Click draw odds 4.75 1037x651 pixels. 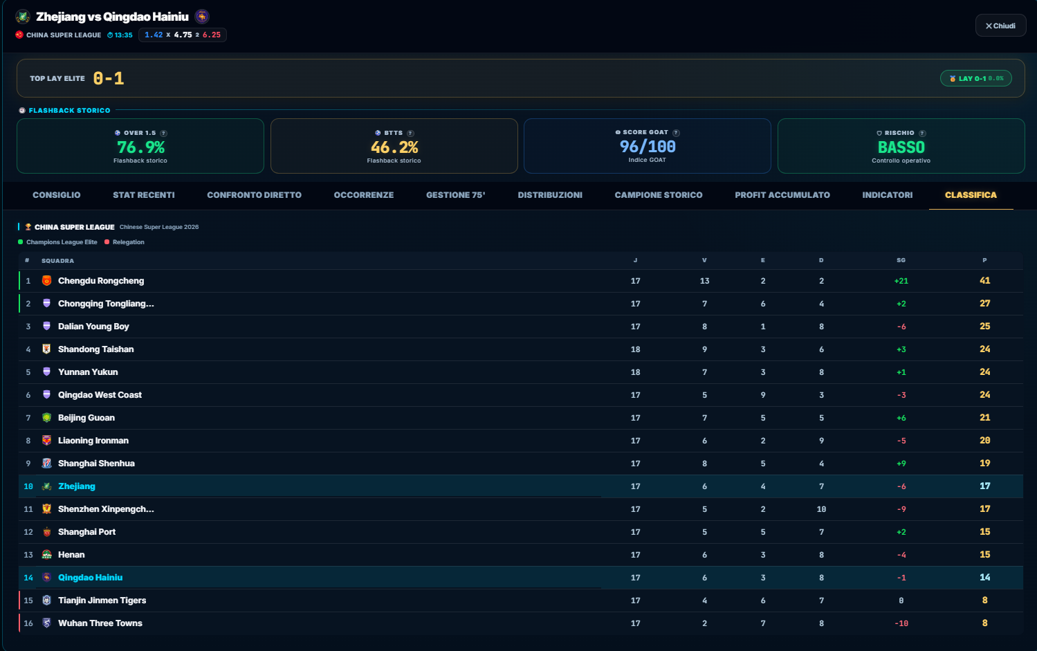tap(183, 35)
